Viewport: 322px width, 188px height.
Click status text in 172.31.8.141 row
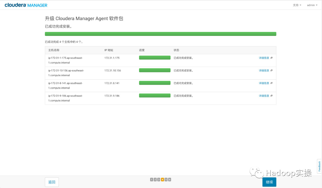pyautogui.click(x=183, y=83)
